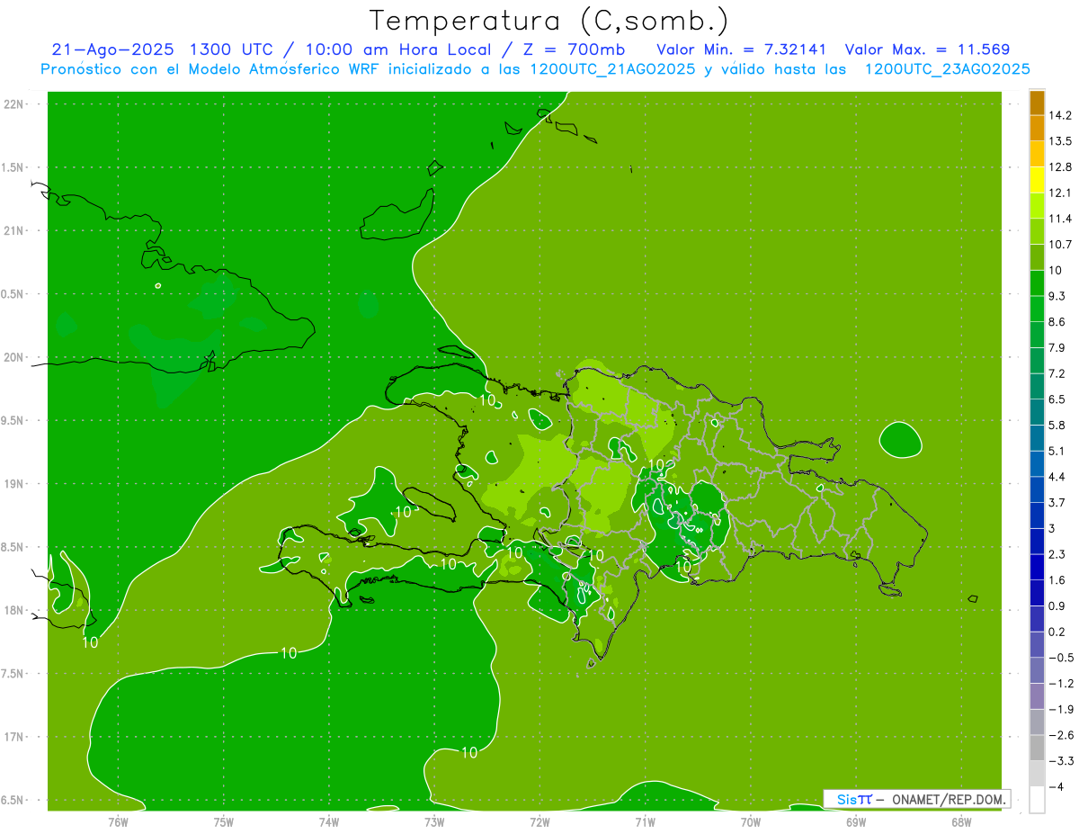Pick the dark orange swatch above 14.2
Viewport: 1079px width, 834px height.
coord(1037,103)
